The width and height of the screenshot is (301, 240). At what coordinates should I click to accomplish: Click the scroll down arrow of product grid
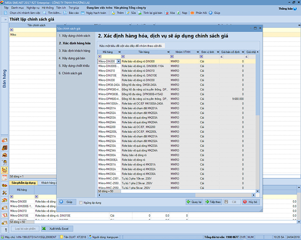258,191
